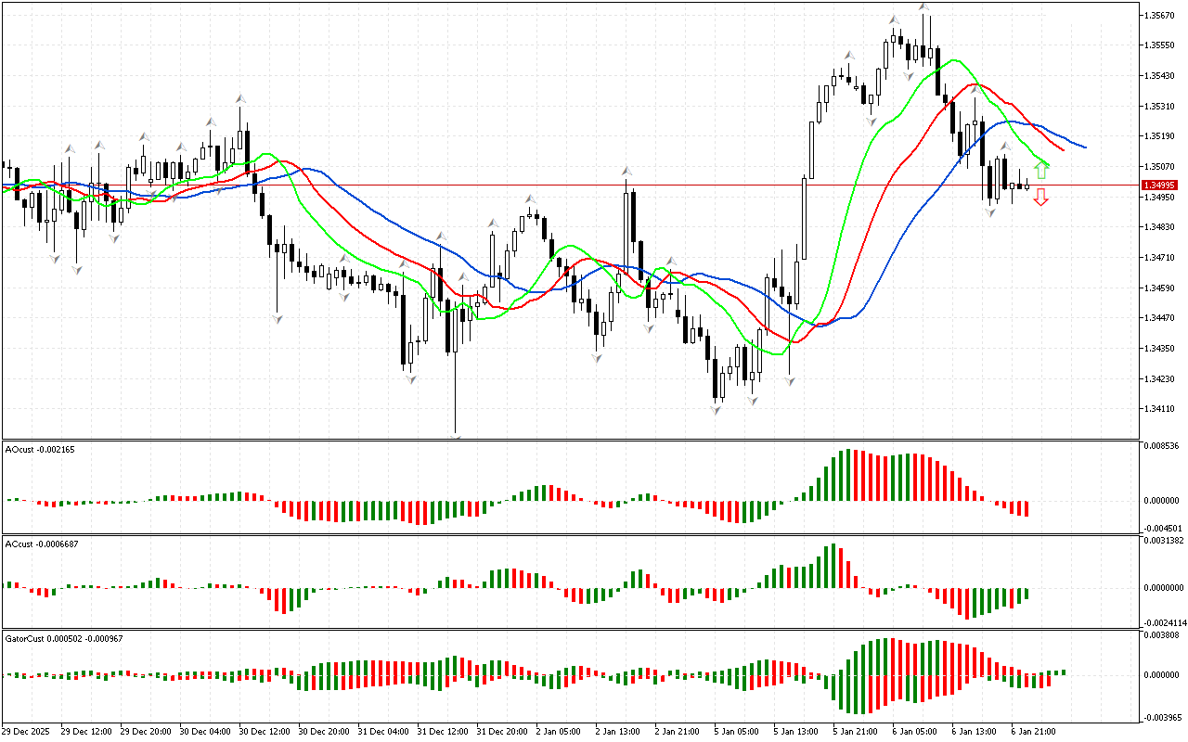
Task: Select the right end of the blue Alligator line
Action: pos(1084,147)
